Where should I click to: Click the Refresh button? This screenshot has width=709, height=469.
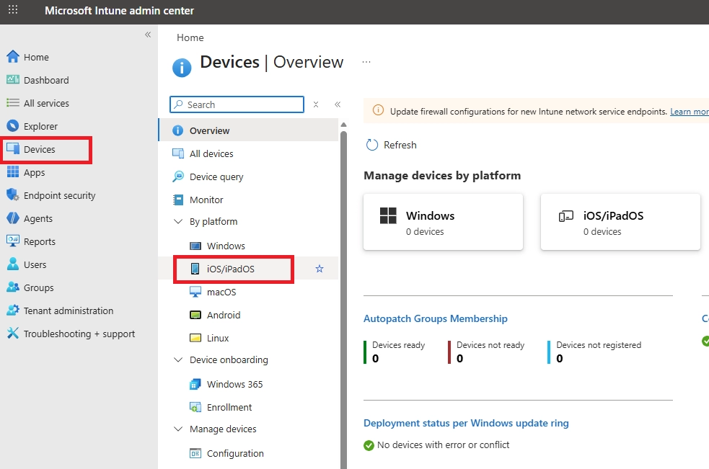[x=391, y=145]
